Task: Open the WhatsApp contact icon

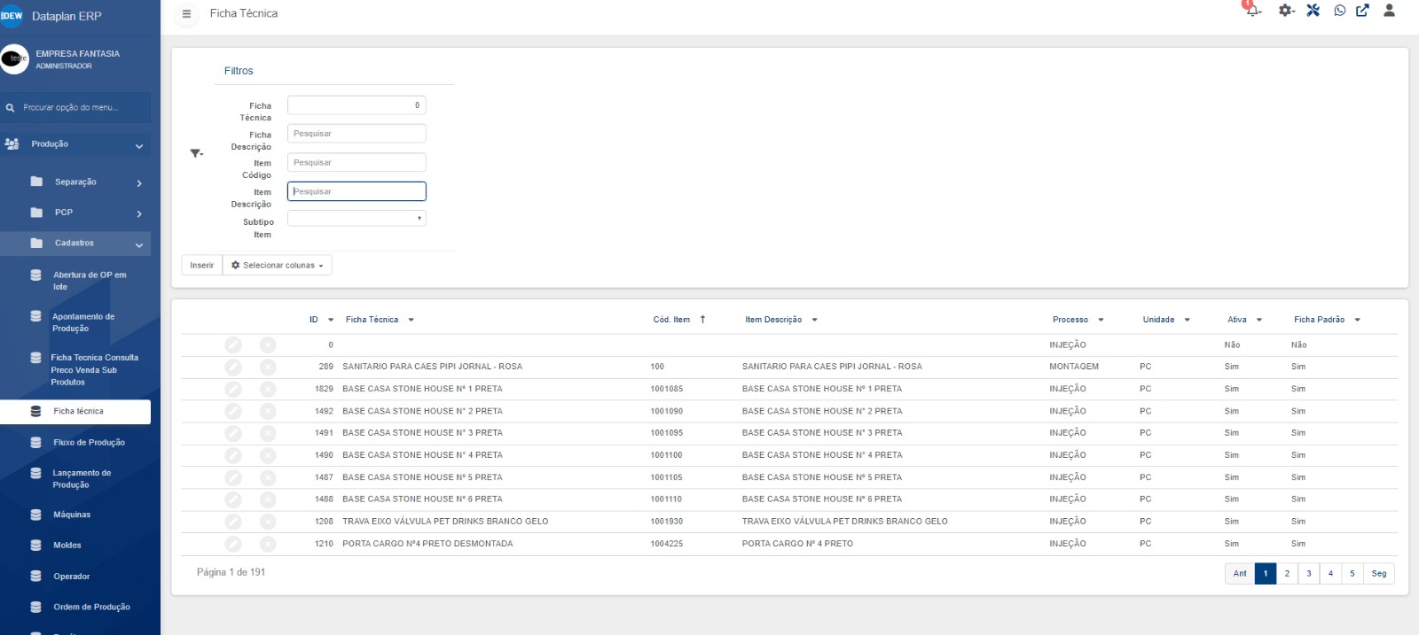Action: pyautogui.click(x=1339, y=11)
